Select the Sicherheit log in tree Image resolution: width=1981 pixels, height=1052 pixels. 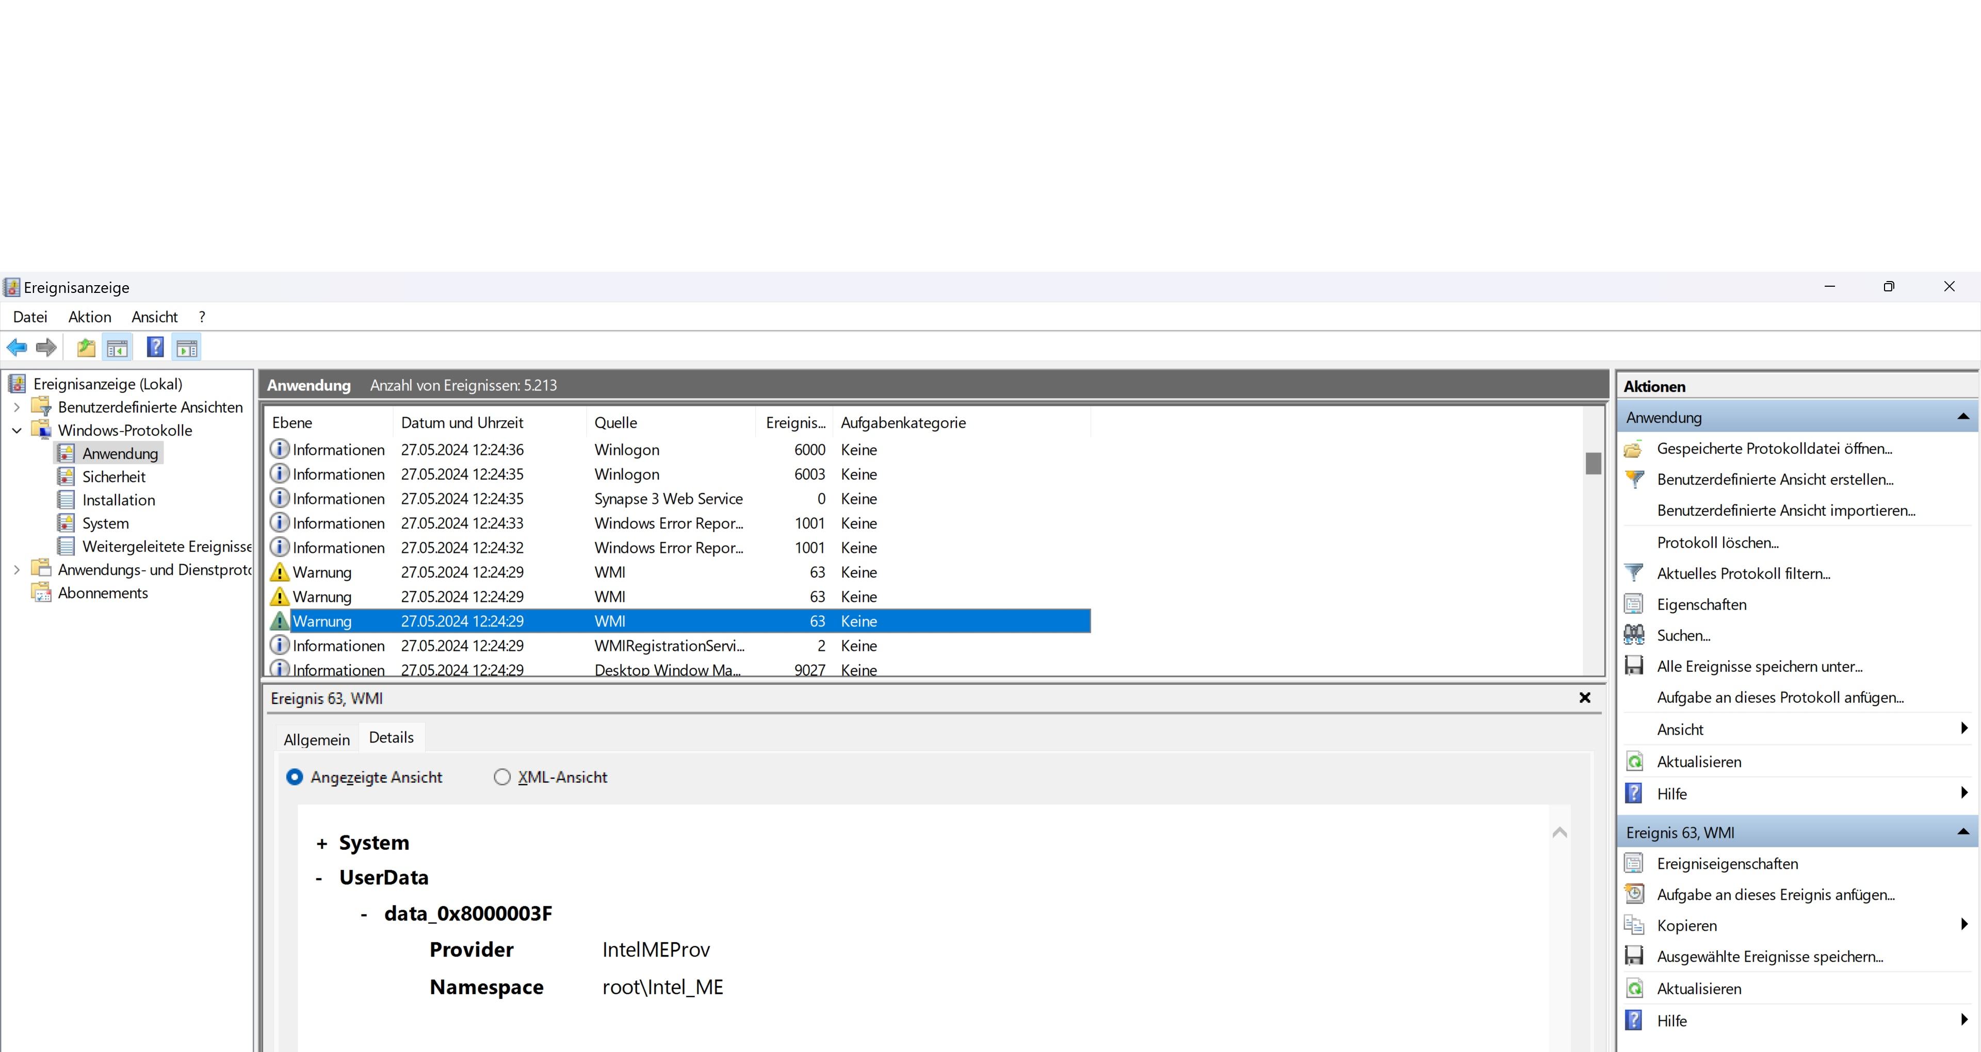coord(114,477)
